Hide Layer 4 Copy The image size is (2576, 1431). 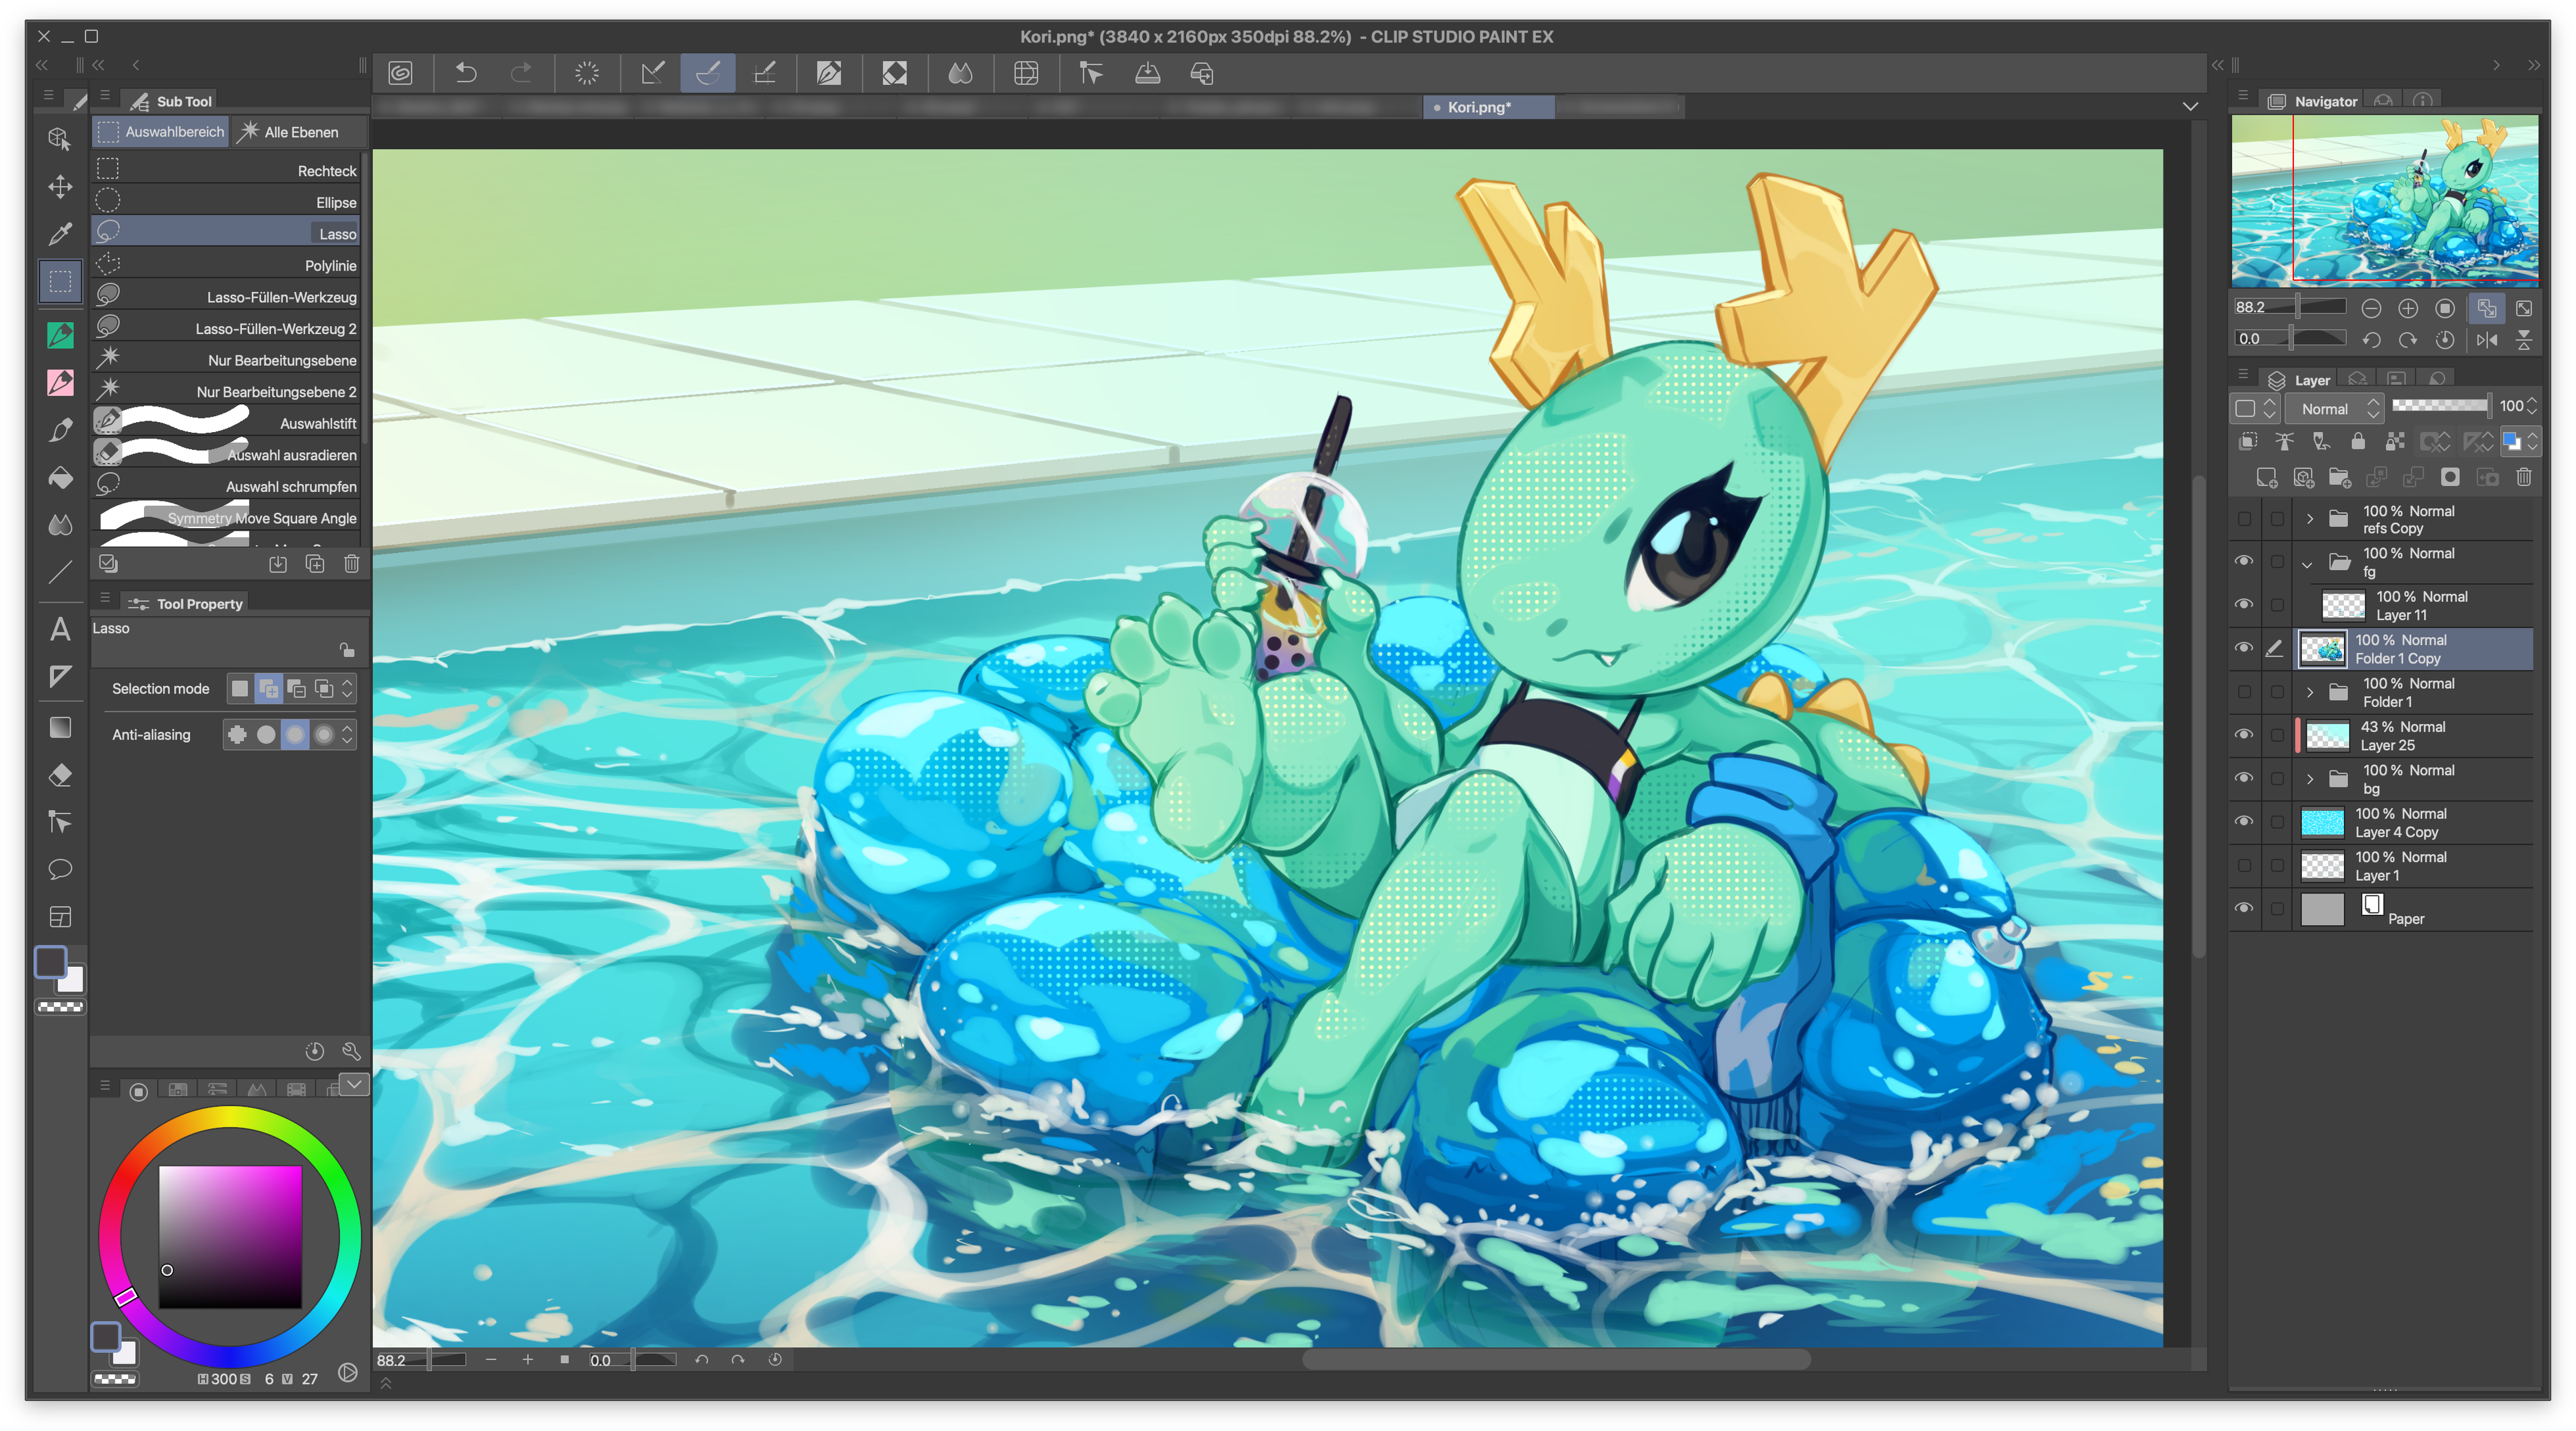coord(2244,822)
